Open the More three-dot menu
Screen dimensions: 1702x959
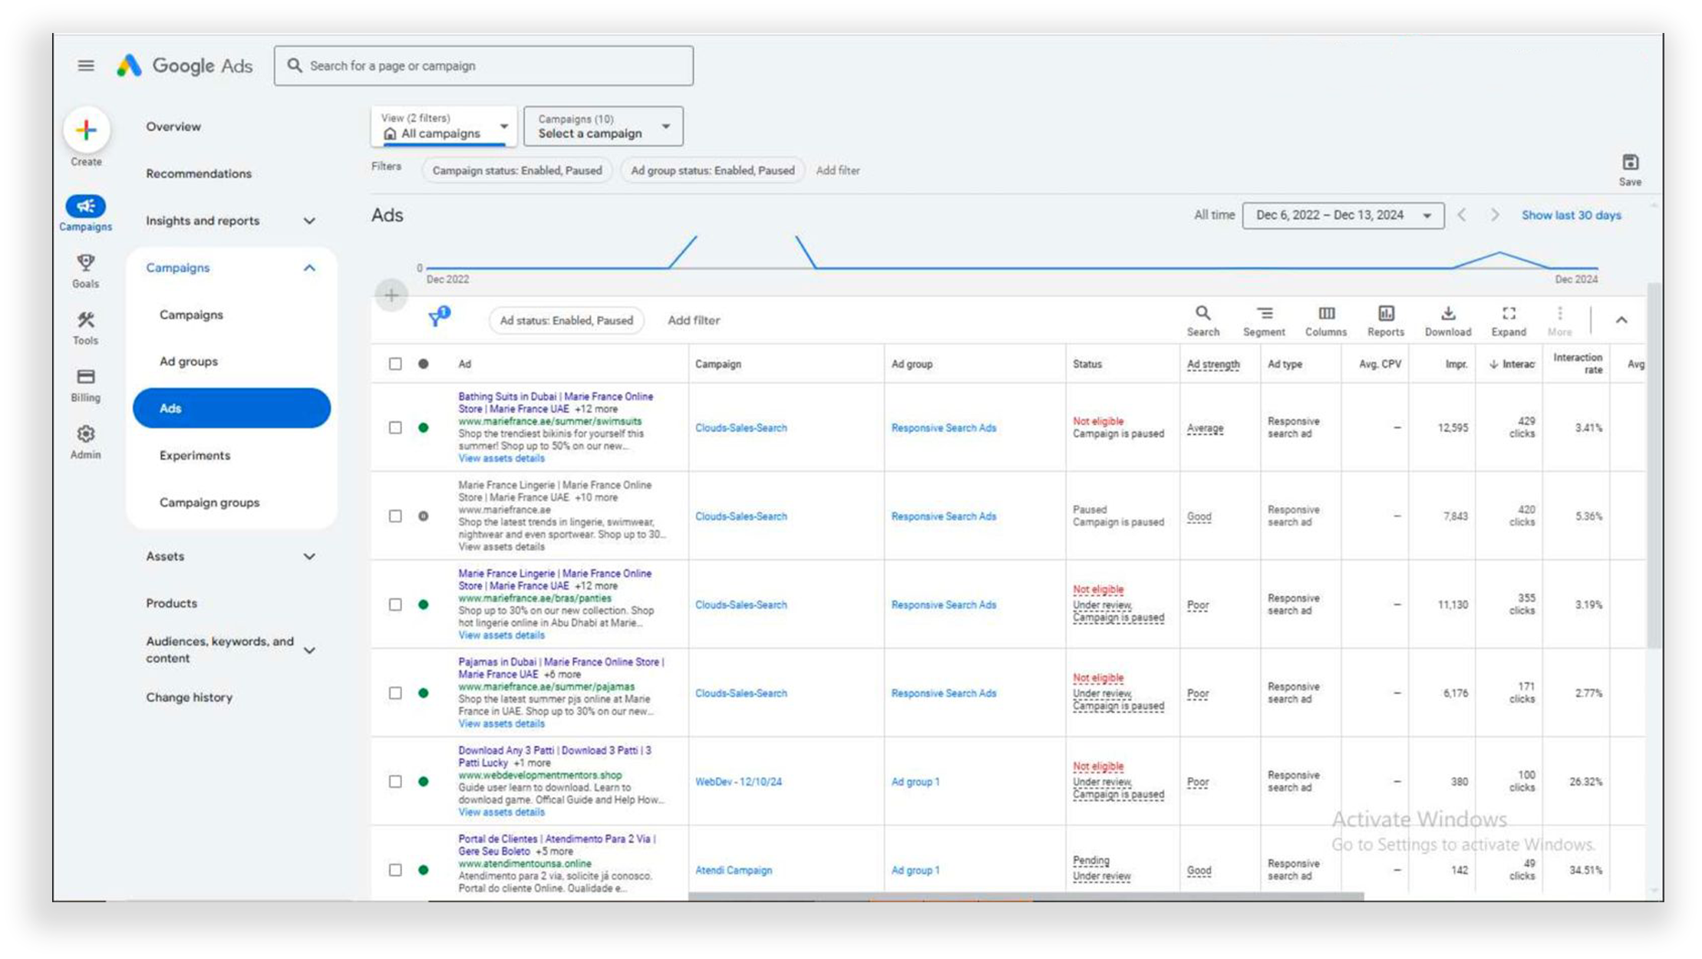pyautogui.click(x=1559, y=321)
